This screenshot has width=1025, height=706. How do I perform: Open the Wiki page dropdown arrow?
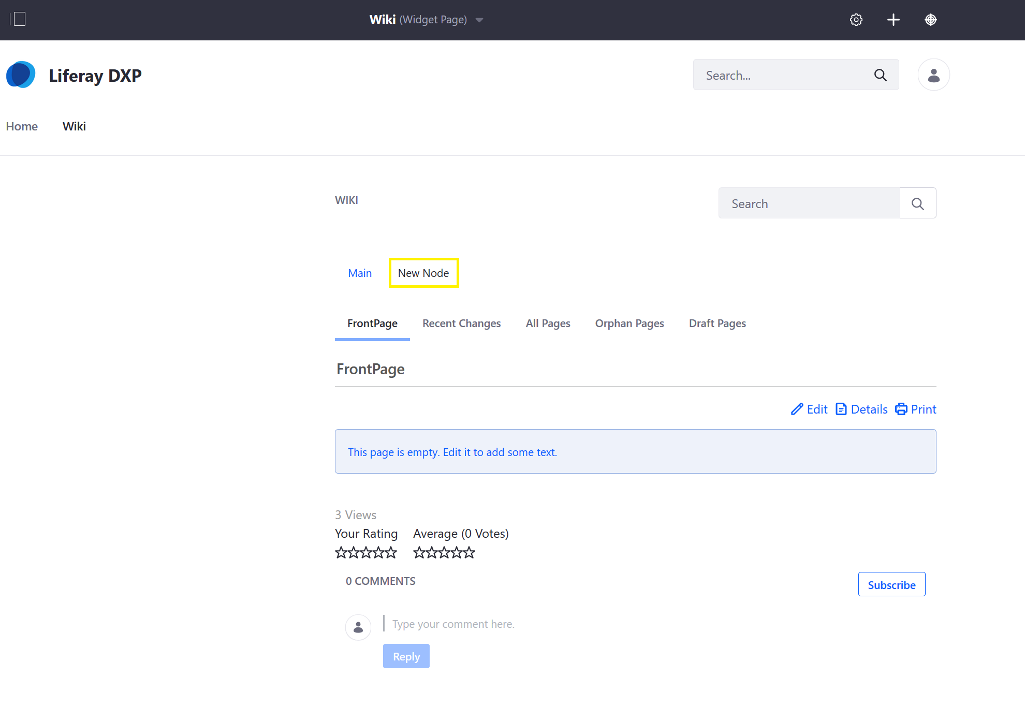point(480,20)
